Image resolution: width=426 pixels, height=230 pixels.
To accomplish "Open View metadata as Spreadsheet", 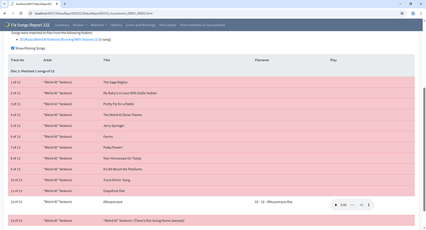I will [x=202, y=25].
